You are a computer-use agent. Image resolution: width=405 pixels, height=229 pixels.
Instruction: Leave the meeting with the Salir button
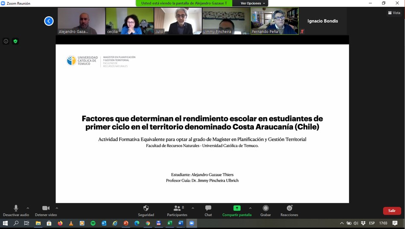coord(392,211)
